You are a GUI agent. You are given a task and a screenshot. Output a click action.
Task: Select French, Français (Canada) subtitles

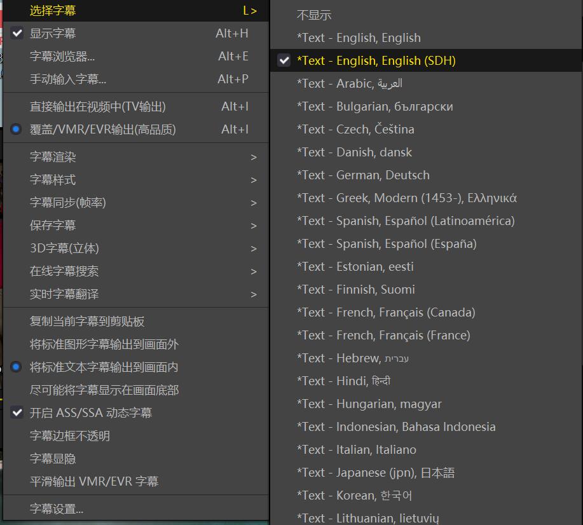click(x=386, y=313)
